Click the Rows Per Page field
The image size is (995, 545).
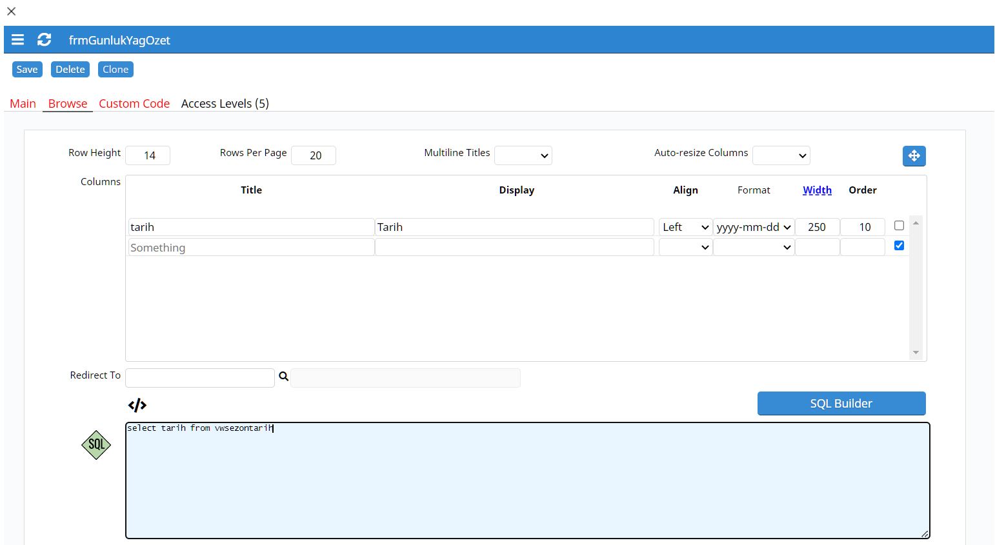(314, 155)
